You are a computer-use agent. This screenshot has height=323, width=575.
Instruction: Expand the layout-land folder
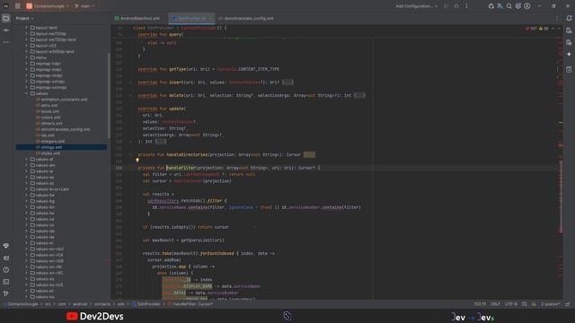click(x=26, y=28)
